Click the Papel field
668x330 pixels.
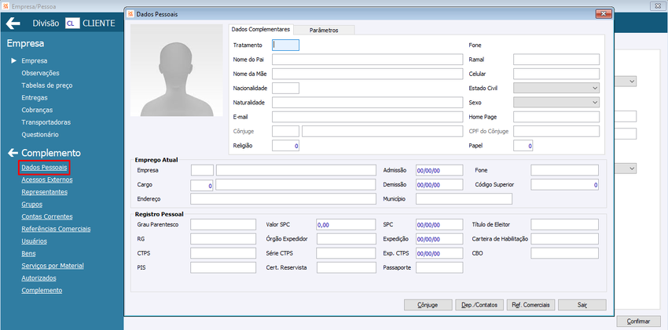click(523, 146)
